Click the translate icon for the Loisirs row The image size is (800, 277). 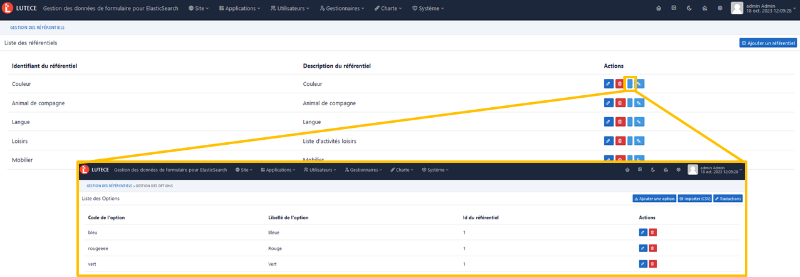pos(639,141)
